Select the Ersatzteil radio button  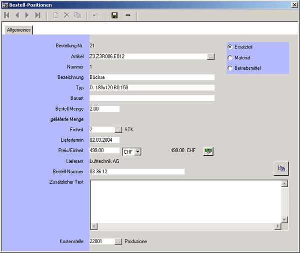(230, 47)
